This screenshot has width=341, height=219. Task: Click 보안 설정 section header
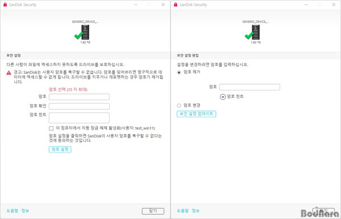coord(14,56)
